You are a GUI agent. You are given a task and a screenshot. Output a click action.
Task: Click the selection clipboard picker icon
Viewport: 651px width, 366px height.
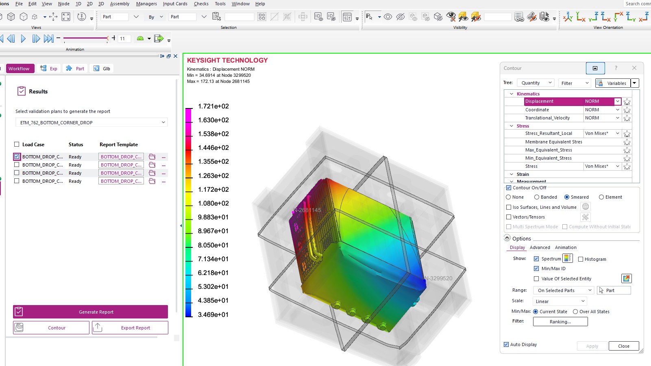[217, 17]
